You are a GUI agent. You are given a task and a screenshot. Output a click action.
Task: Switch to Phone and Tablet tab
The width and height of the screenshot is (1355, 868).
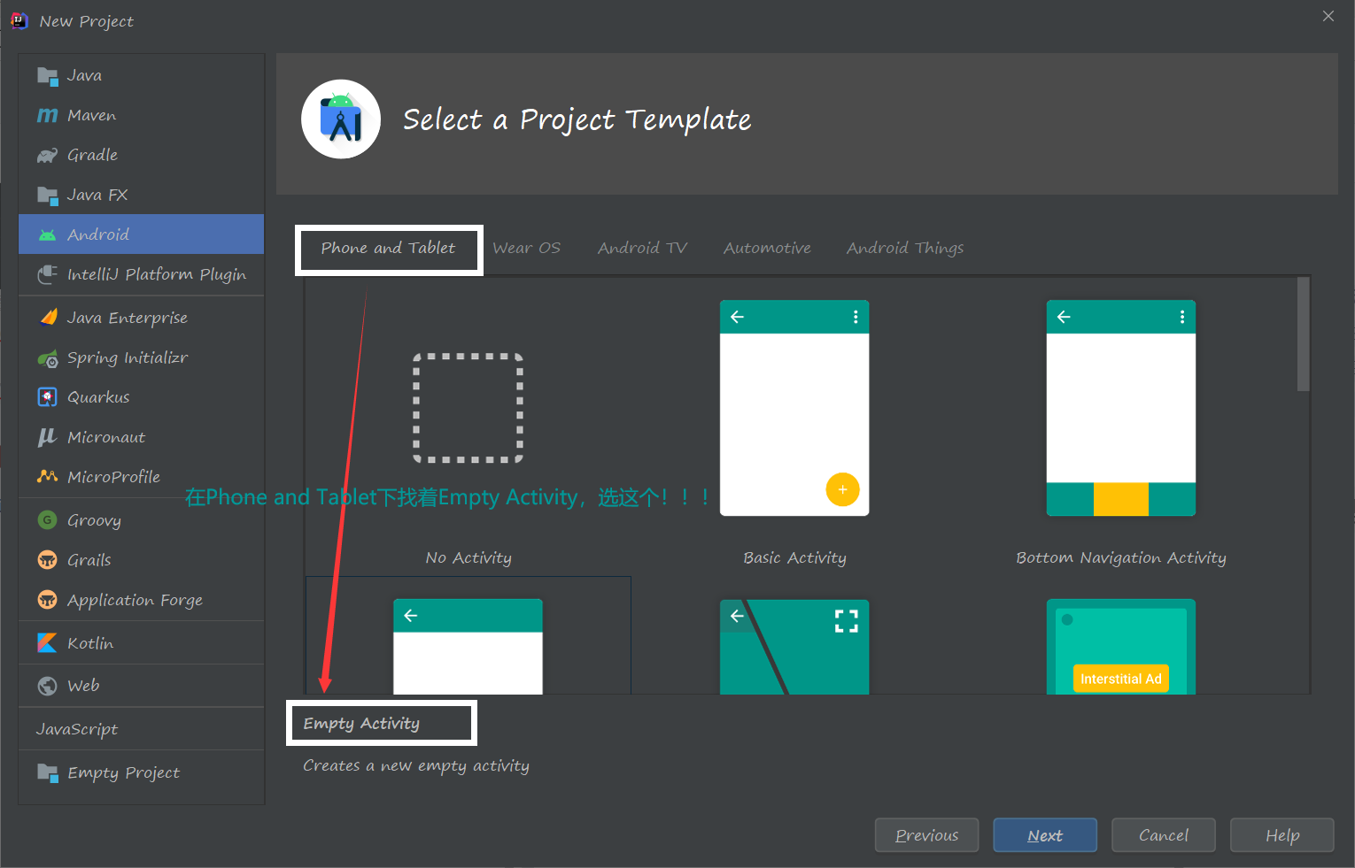coord(388,249)
